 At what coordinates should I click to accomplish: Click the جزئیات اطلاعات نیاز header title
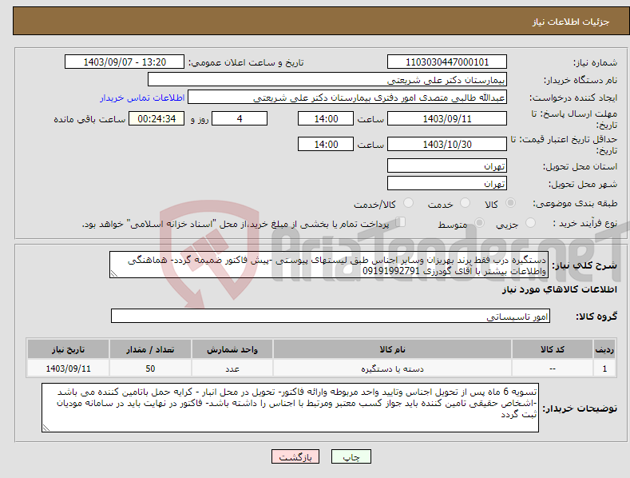571,22
